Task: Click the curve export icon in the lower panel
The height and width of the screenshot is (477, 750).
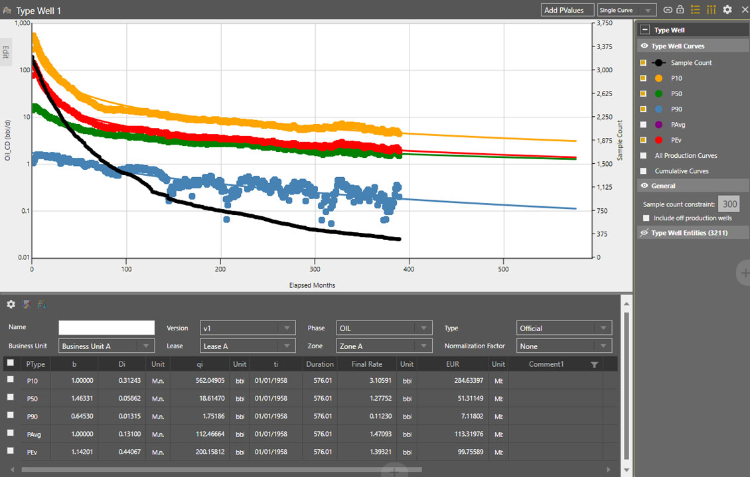Action: [42, 305]
